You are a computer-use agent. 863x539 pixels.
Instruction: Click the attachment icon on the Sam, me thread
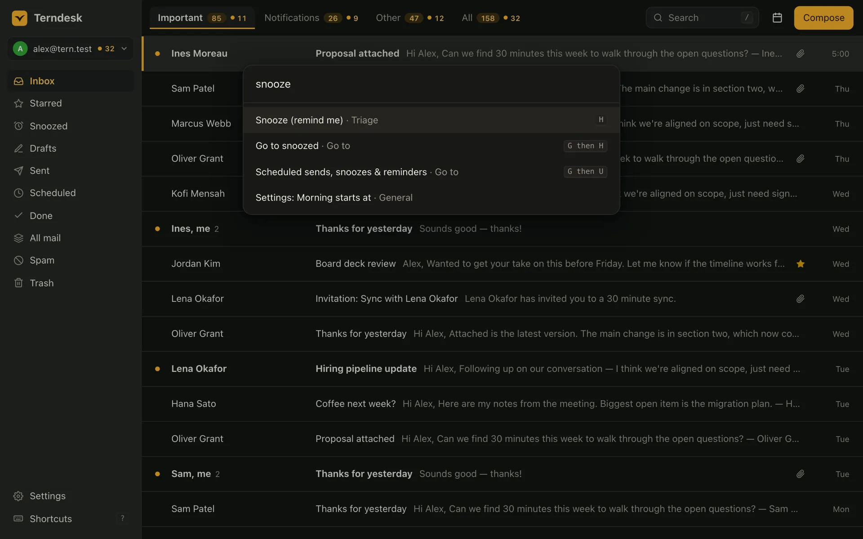coord(801,474)
